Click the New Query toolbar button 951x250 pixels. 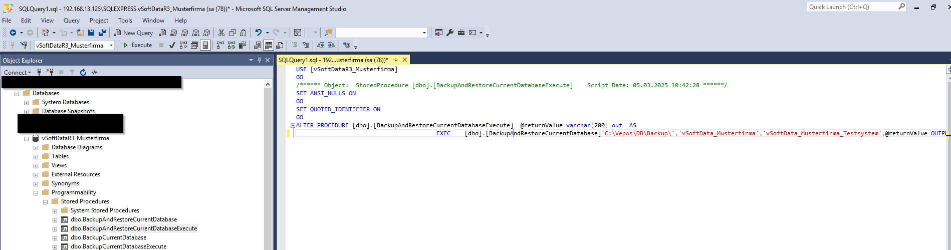point(133,33)
